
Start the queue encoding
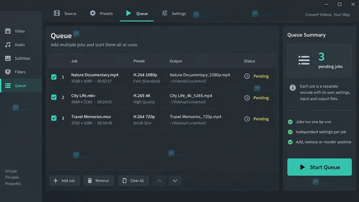click(319, 167)
